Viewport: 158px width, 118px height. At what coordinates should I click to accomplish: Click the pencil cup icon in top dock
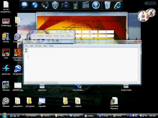[75, 5]
